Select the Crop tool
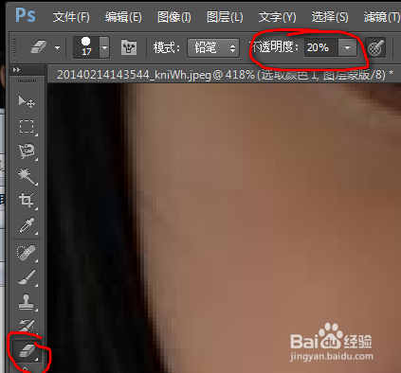 pos(27,200)
